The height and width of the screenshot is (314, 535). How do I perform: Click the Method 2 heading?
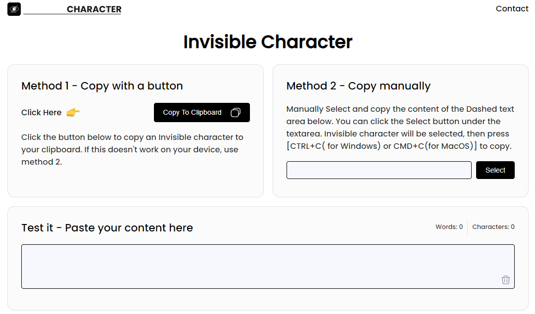358,86
